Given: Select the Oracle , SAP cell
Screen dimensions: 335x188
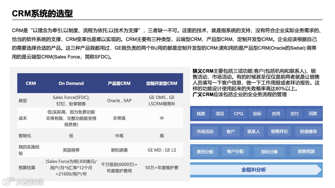Looking at the screenshot, I should pyautogui.click(x=119, y=100).
